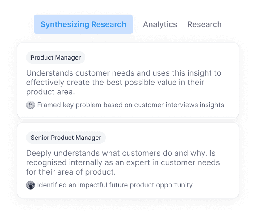Screen dimensions: 256x218
Task: Switch to the Analytics tab
Action: (160, 24)
